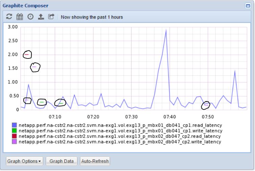
Task: Click the 3.00 y-axis label
Action: (13, 27)
